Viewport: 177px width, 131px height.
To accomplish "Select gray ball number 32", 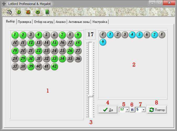I will point(46,59).
